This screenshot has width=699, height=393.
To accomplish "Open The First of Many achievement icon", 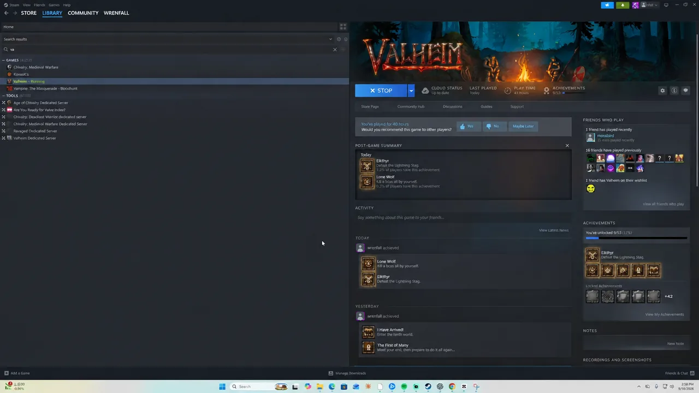I will 369,347.
